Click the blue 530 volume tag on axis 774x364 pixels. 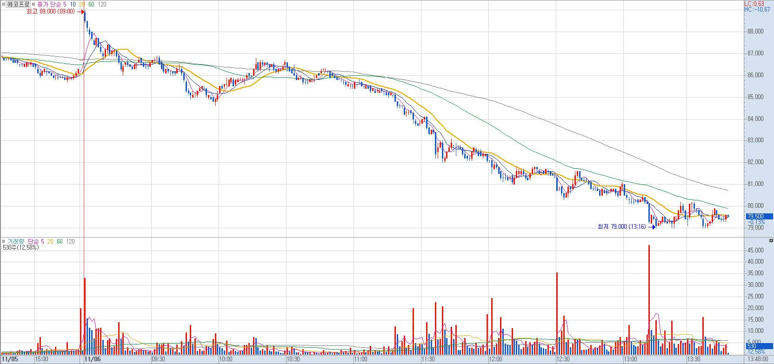[751, 346]
